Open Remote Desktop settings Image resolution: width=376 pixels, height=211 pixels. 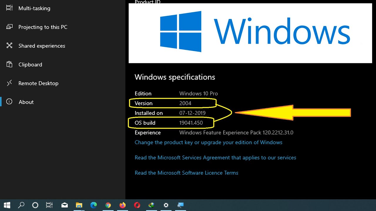coord(38,84)
